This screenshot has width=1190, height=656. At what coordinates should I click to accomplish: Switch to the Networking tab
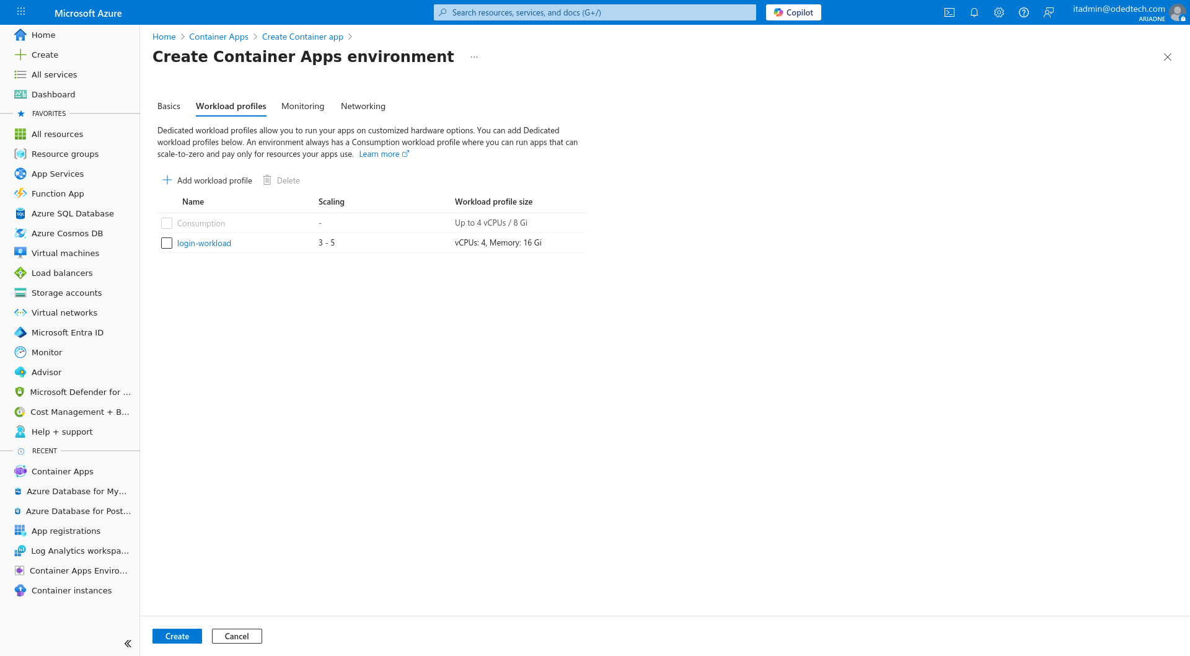[363, 106]
